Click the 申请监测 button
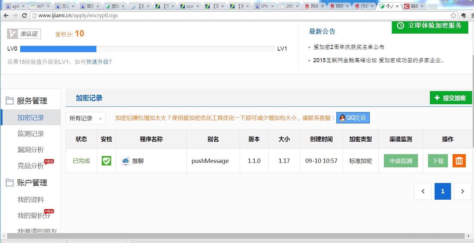 click(401, 161)
